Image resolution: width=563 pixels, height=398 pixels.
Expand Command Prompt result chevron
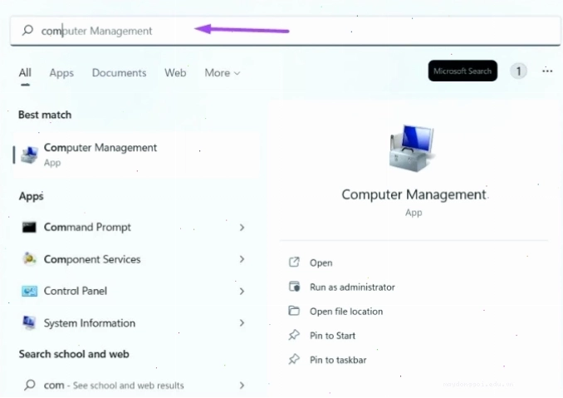[242, 228]
